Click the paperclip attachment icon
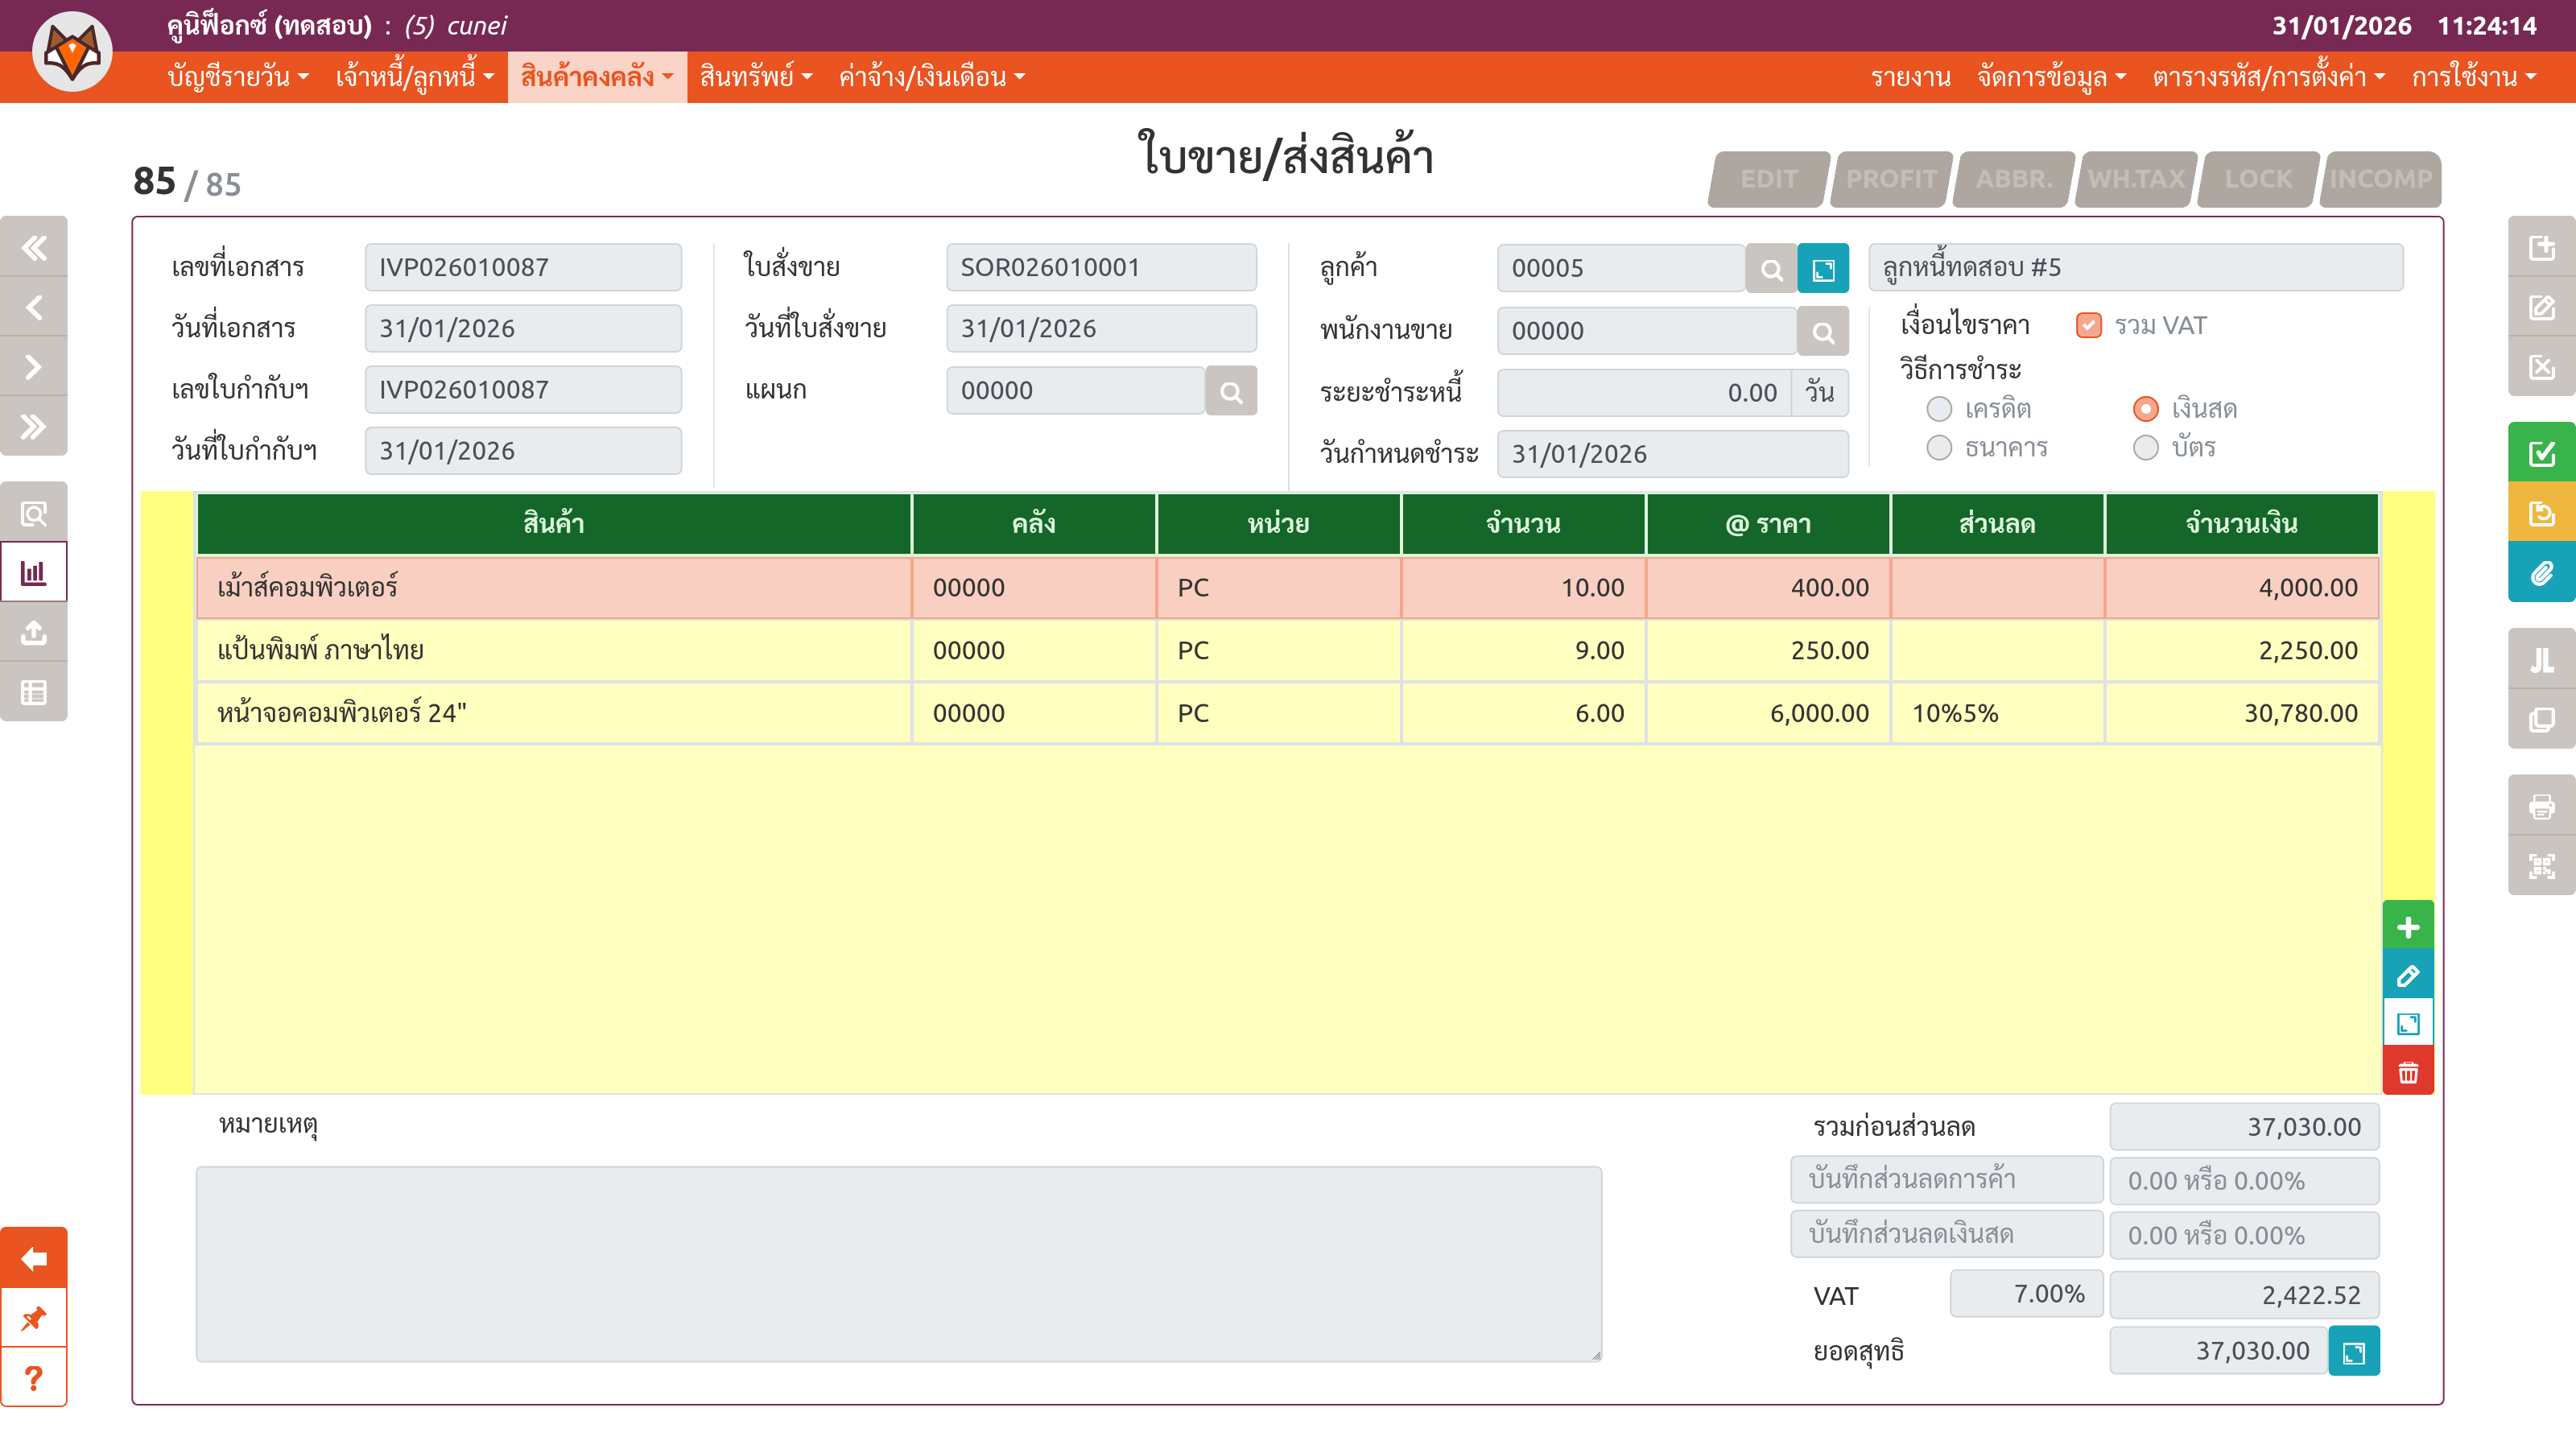 coord(2541,574)
